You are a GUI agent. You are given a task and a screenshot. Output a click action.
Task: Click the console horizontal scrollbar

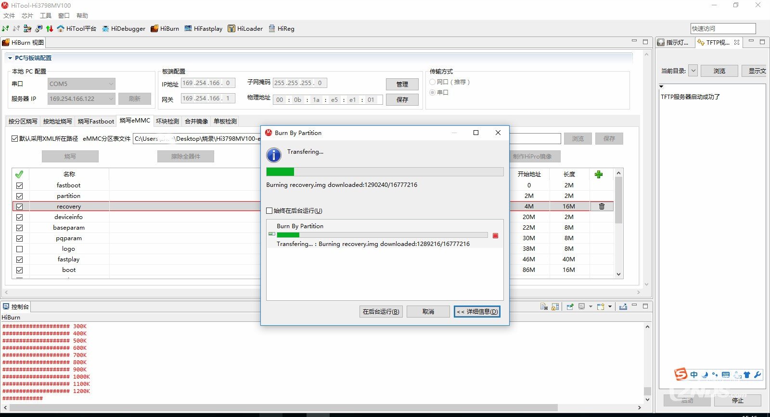[322, 407]
